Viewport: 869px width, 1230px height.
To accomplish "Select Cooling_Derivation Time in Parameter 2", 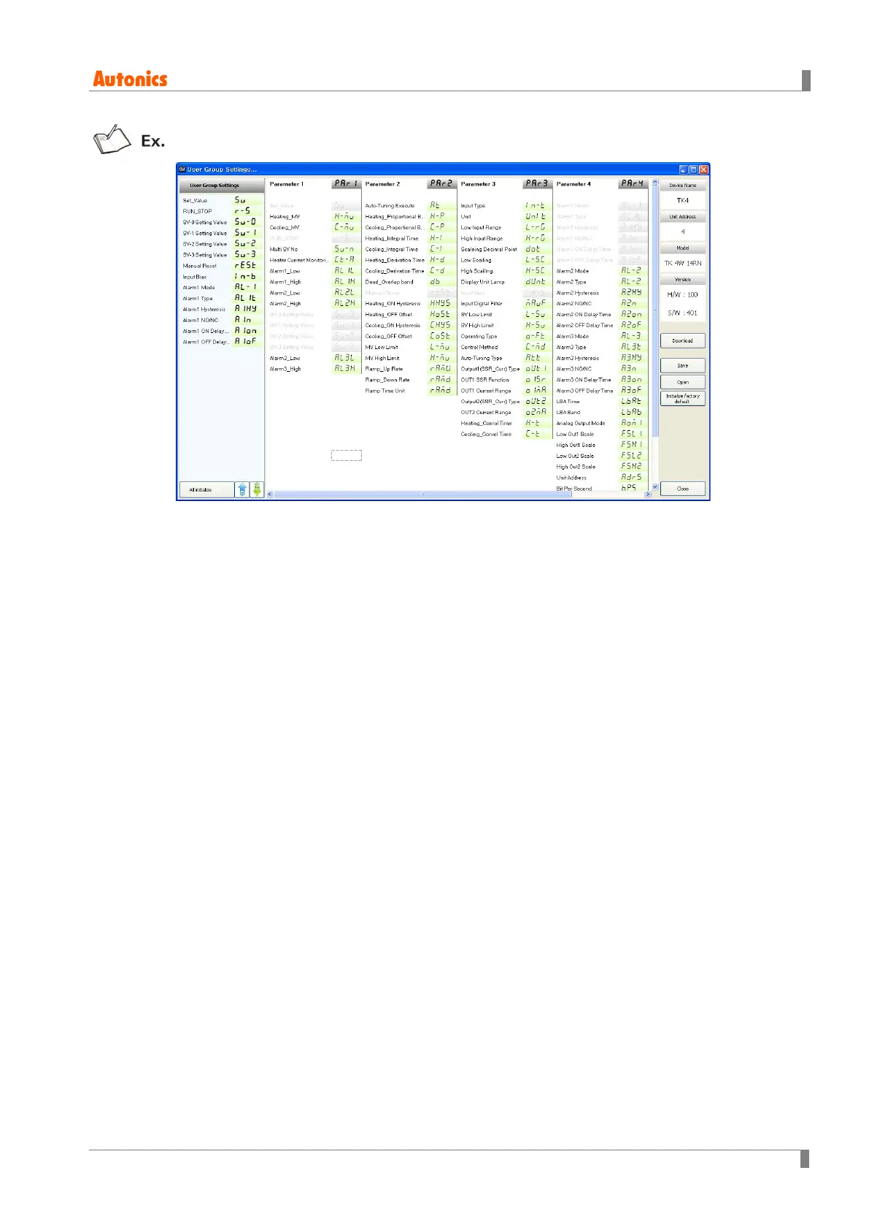I will pyautogui.click(x=410, y=271).
